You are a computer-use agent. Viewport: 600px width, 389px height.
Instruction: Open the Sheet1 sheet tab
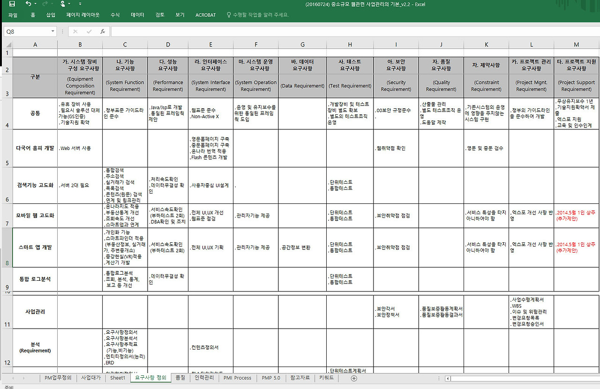pos(118,378)
